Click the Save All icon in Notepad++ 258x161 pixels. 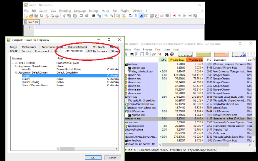[x=42, y=16]
